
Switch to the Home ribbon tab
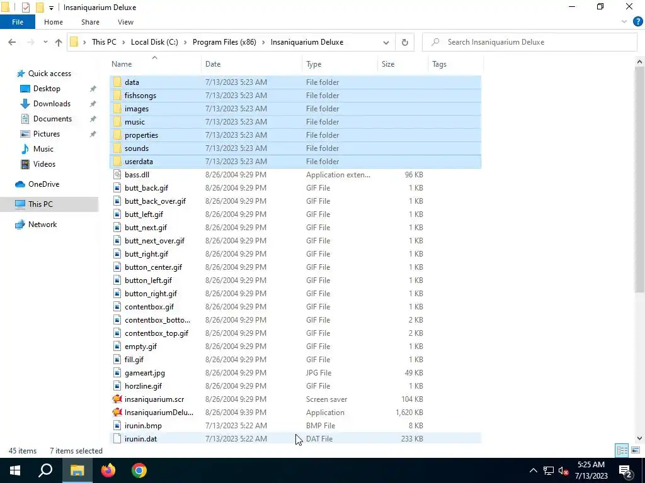[54, 22]
